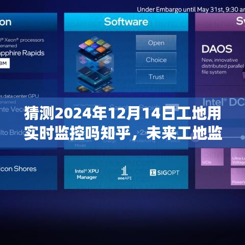The width and height of the screenshot is (245, 245).
Task: Click the Open box in the Software panel
Action: pos(156,42)
